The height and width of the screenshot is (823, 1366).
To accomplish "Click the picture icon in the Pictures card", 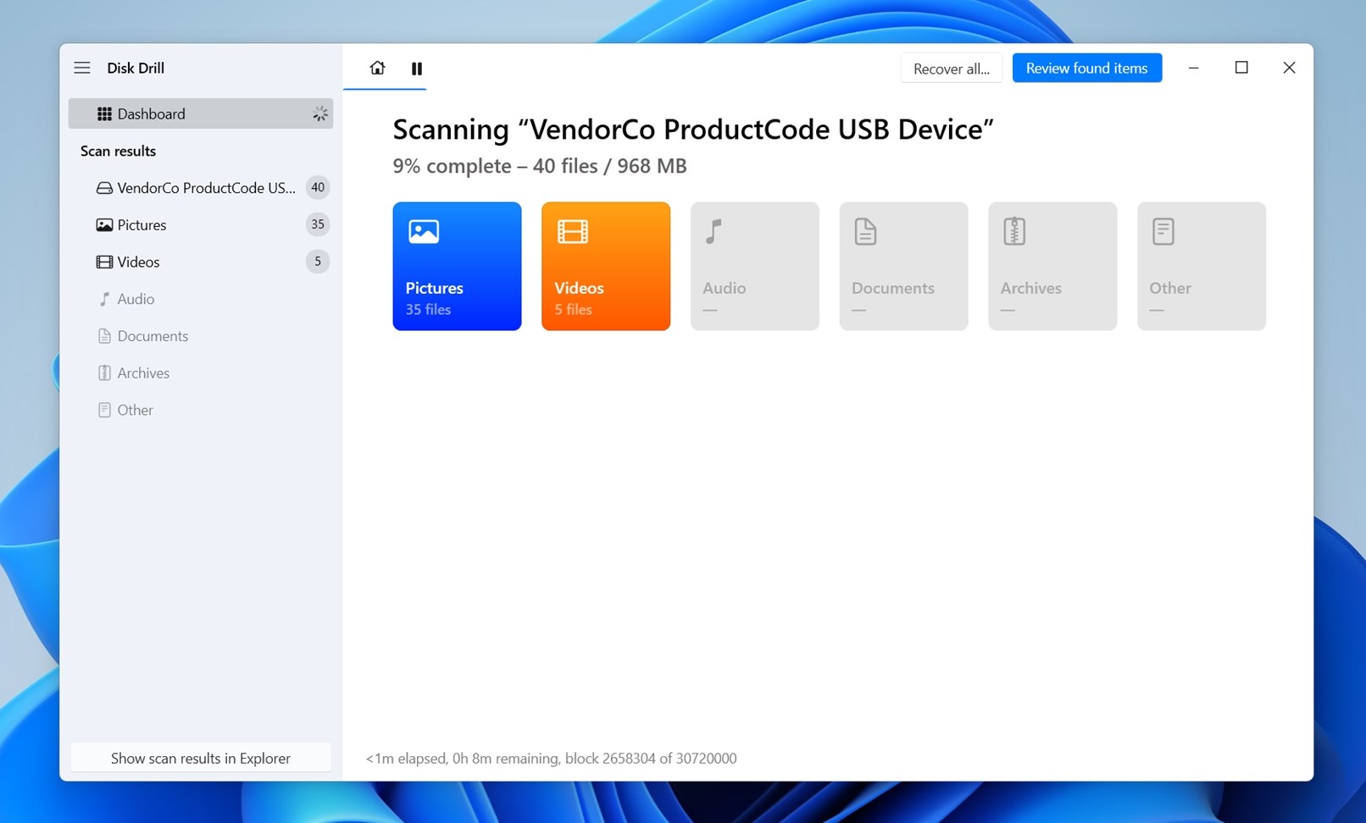I will click(424, 231).
